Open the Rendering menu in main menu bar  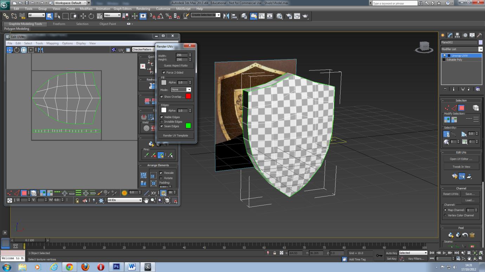tap(143, 9)
